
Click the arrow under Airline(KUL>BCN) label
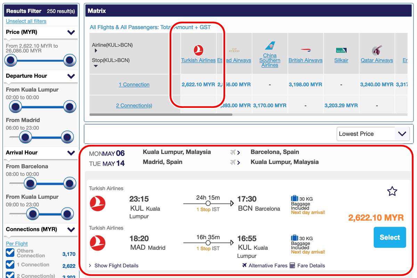[x=96, y=51]
